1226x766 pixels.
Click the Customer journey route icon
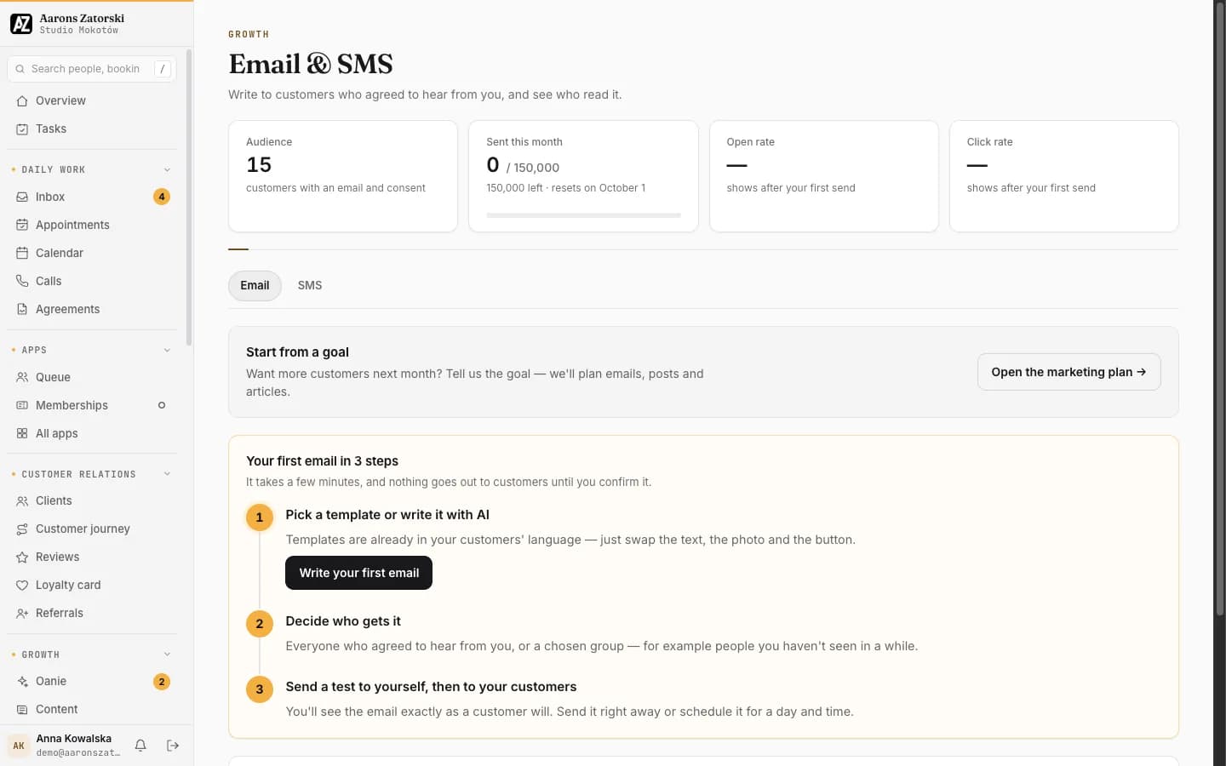pyautogui.click(x=22, y=529)
